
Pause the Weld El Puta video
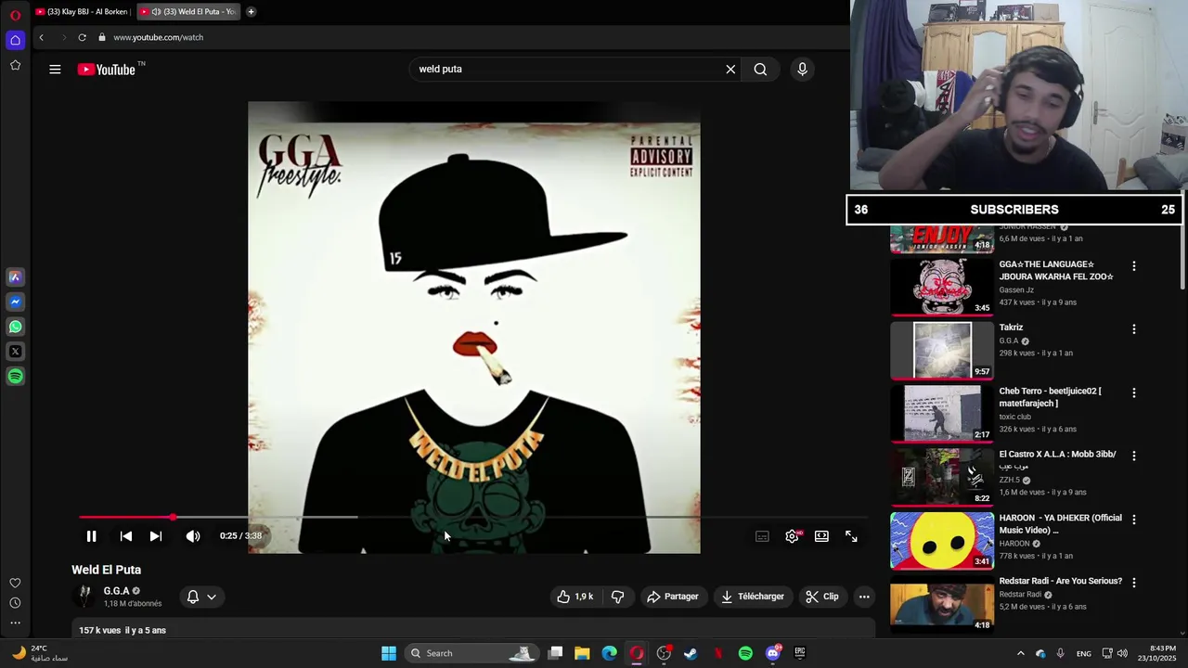91,536
